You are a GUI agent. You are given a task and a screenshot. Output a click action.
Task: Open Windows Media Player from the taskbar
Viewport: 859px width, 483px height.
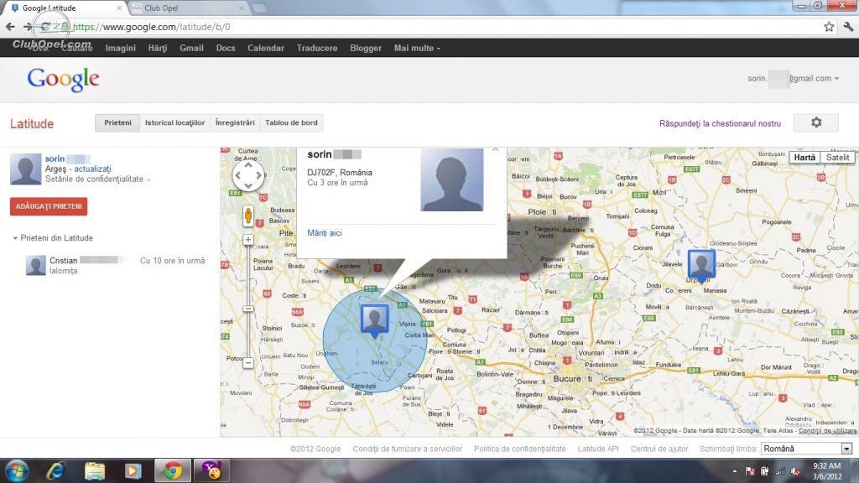pos(133,471)
